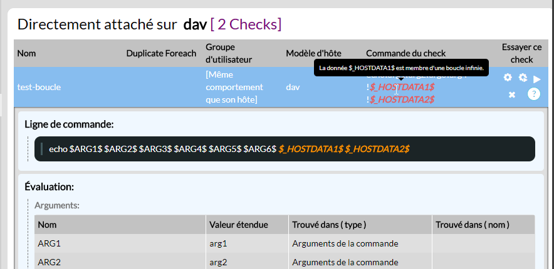
Task: Click the Modèle d'hôte column header
Action: tap(312, 54)
